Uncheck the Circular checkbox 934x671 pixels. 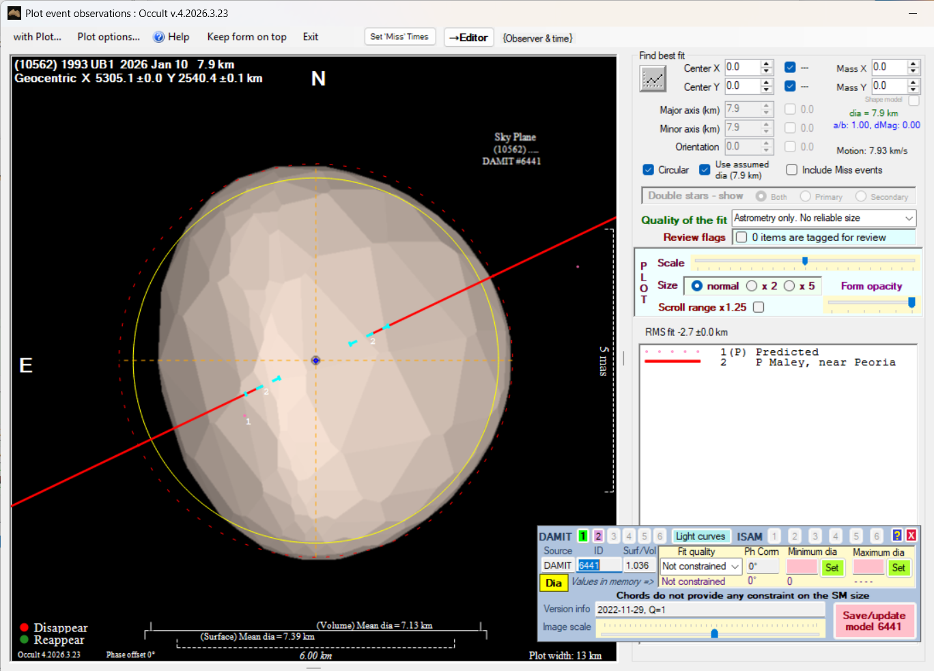[x=649, y=170]
